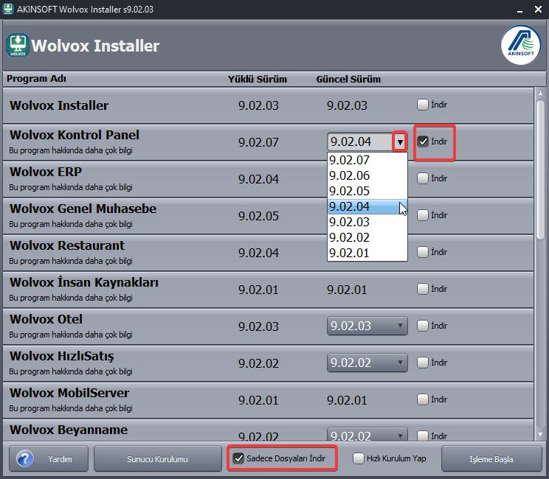The image size is (549, 479).
Task: Uncheck İndir for Wolvox Kontrol Panel
Action: point(423,141)
